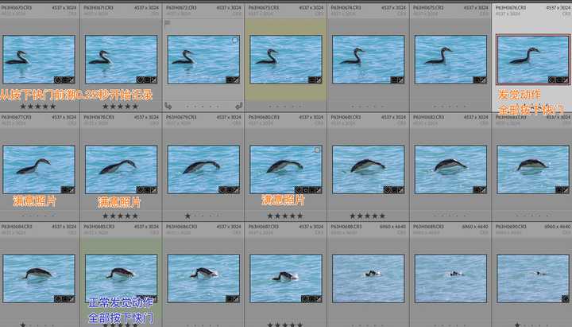Screen dimensions: 572x327
Task: Click the develop adjustments badge on P63H0679.CR3
Action: tap(236, 189)
